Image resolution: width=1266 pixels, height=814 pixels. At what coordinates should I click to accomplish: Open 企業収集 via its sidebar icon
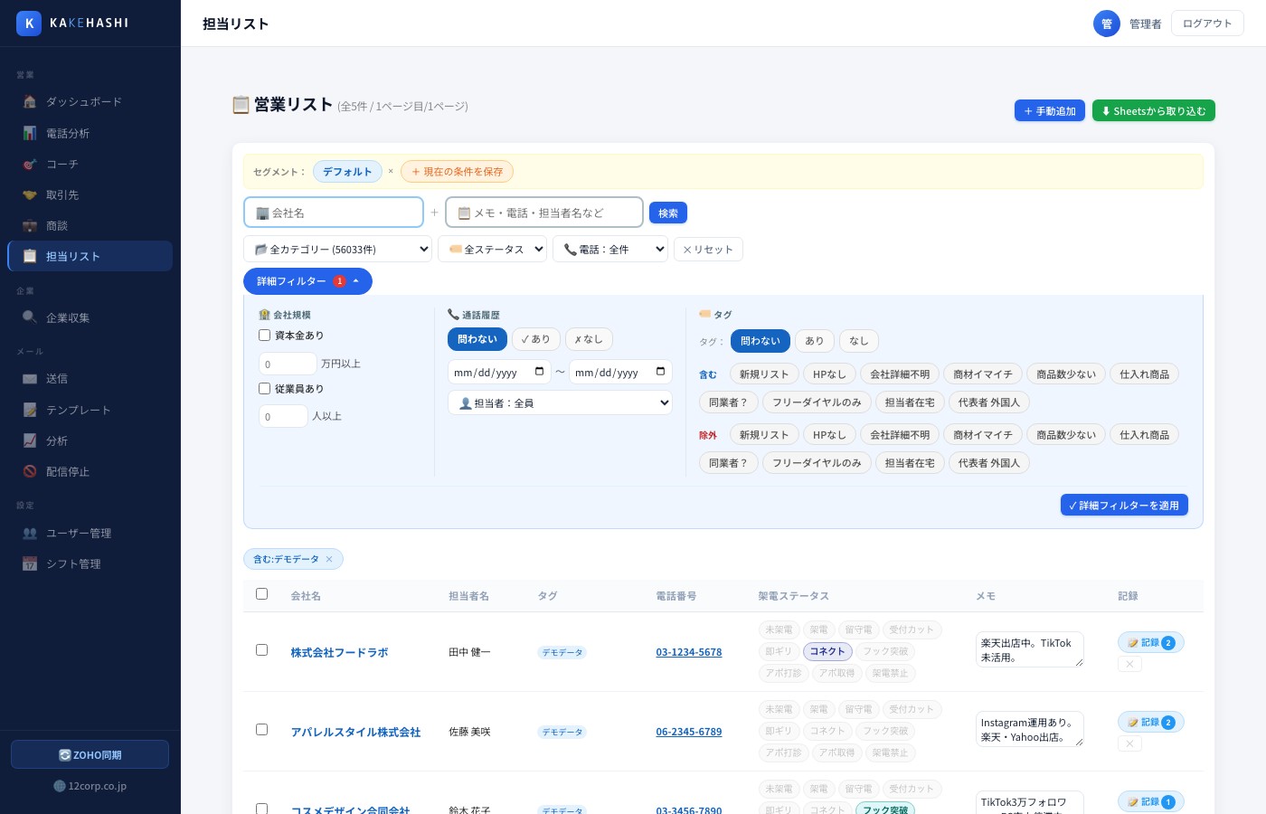(x=30, y=317)
